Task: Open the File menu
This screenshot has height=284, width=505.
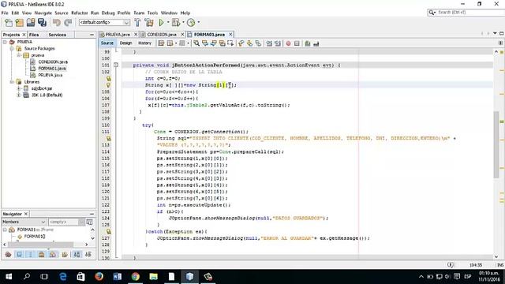Action: pos(5,13)
